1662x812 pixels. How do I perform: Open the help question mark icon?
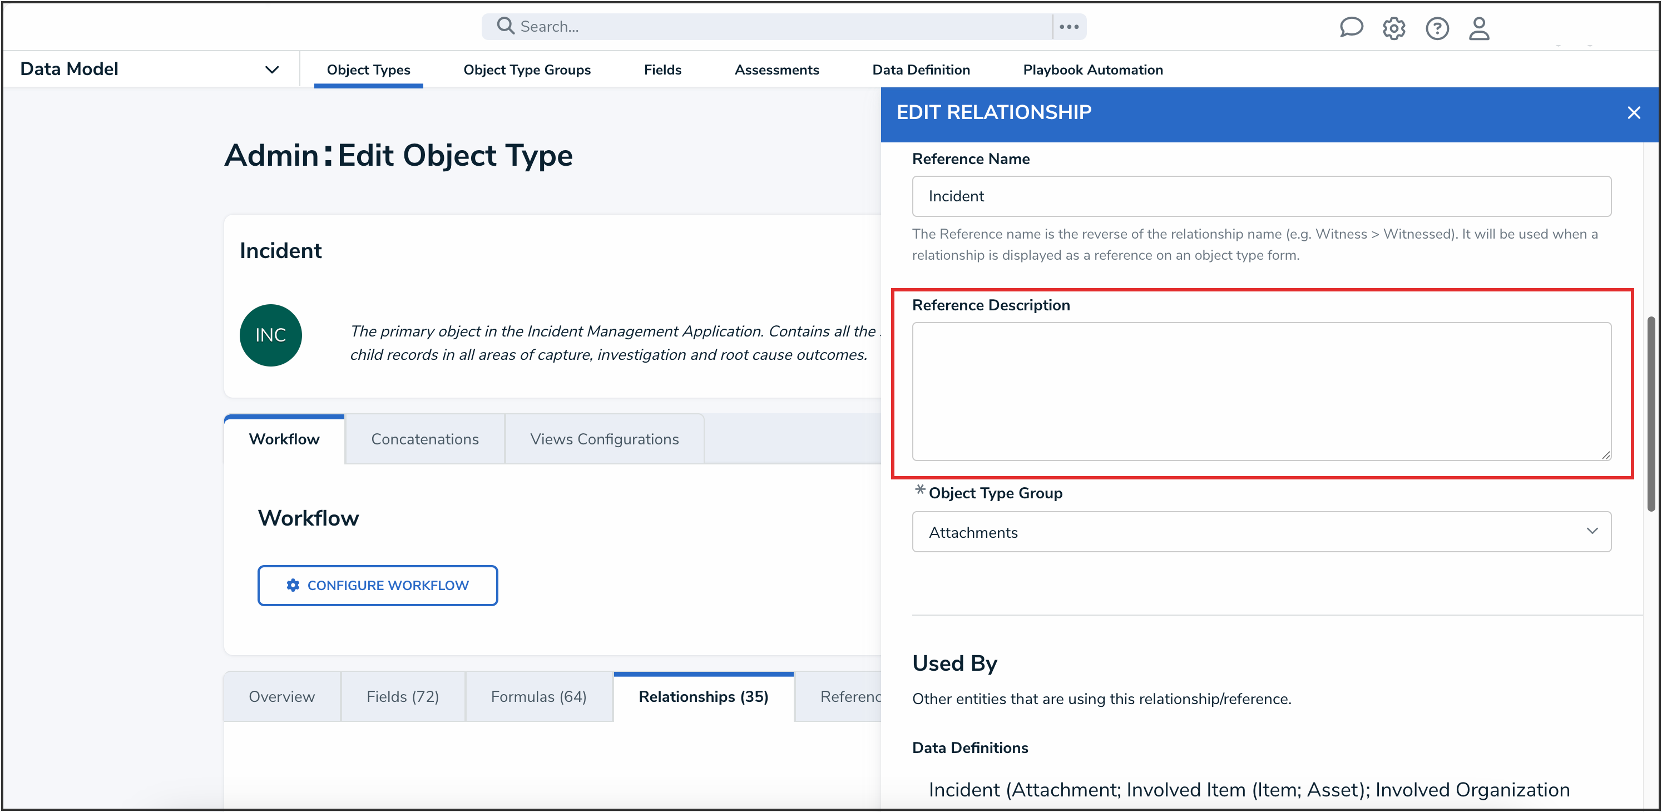(x=1437, y=28)
